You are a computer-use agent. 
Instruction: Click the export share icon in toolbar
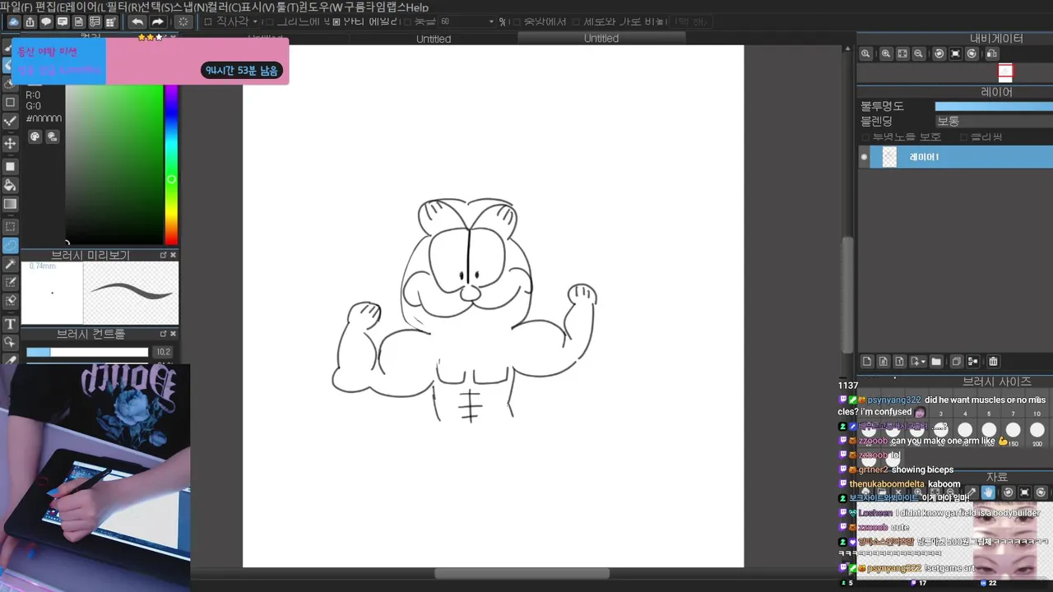click(30, 21)
